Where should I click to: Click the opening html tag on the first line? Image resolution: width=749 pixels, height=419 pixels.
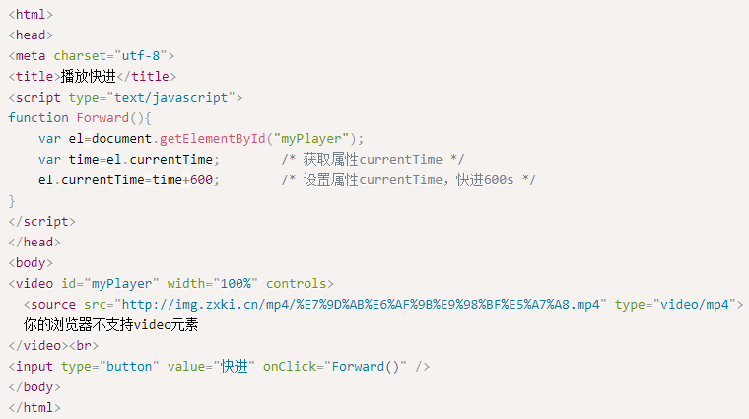(x=32, y=14)
